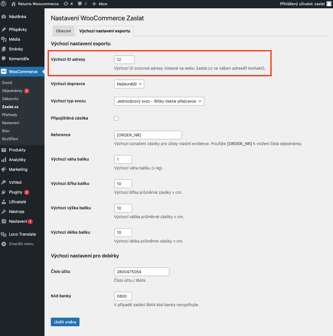
Task: Click the Pluginy plug icon
Action: 4,192
